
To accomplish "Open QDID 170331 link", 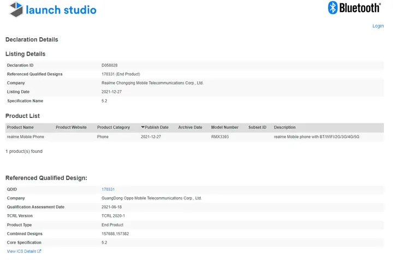I will point(108,189).
